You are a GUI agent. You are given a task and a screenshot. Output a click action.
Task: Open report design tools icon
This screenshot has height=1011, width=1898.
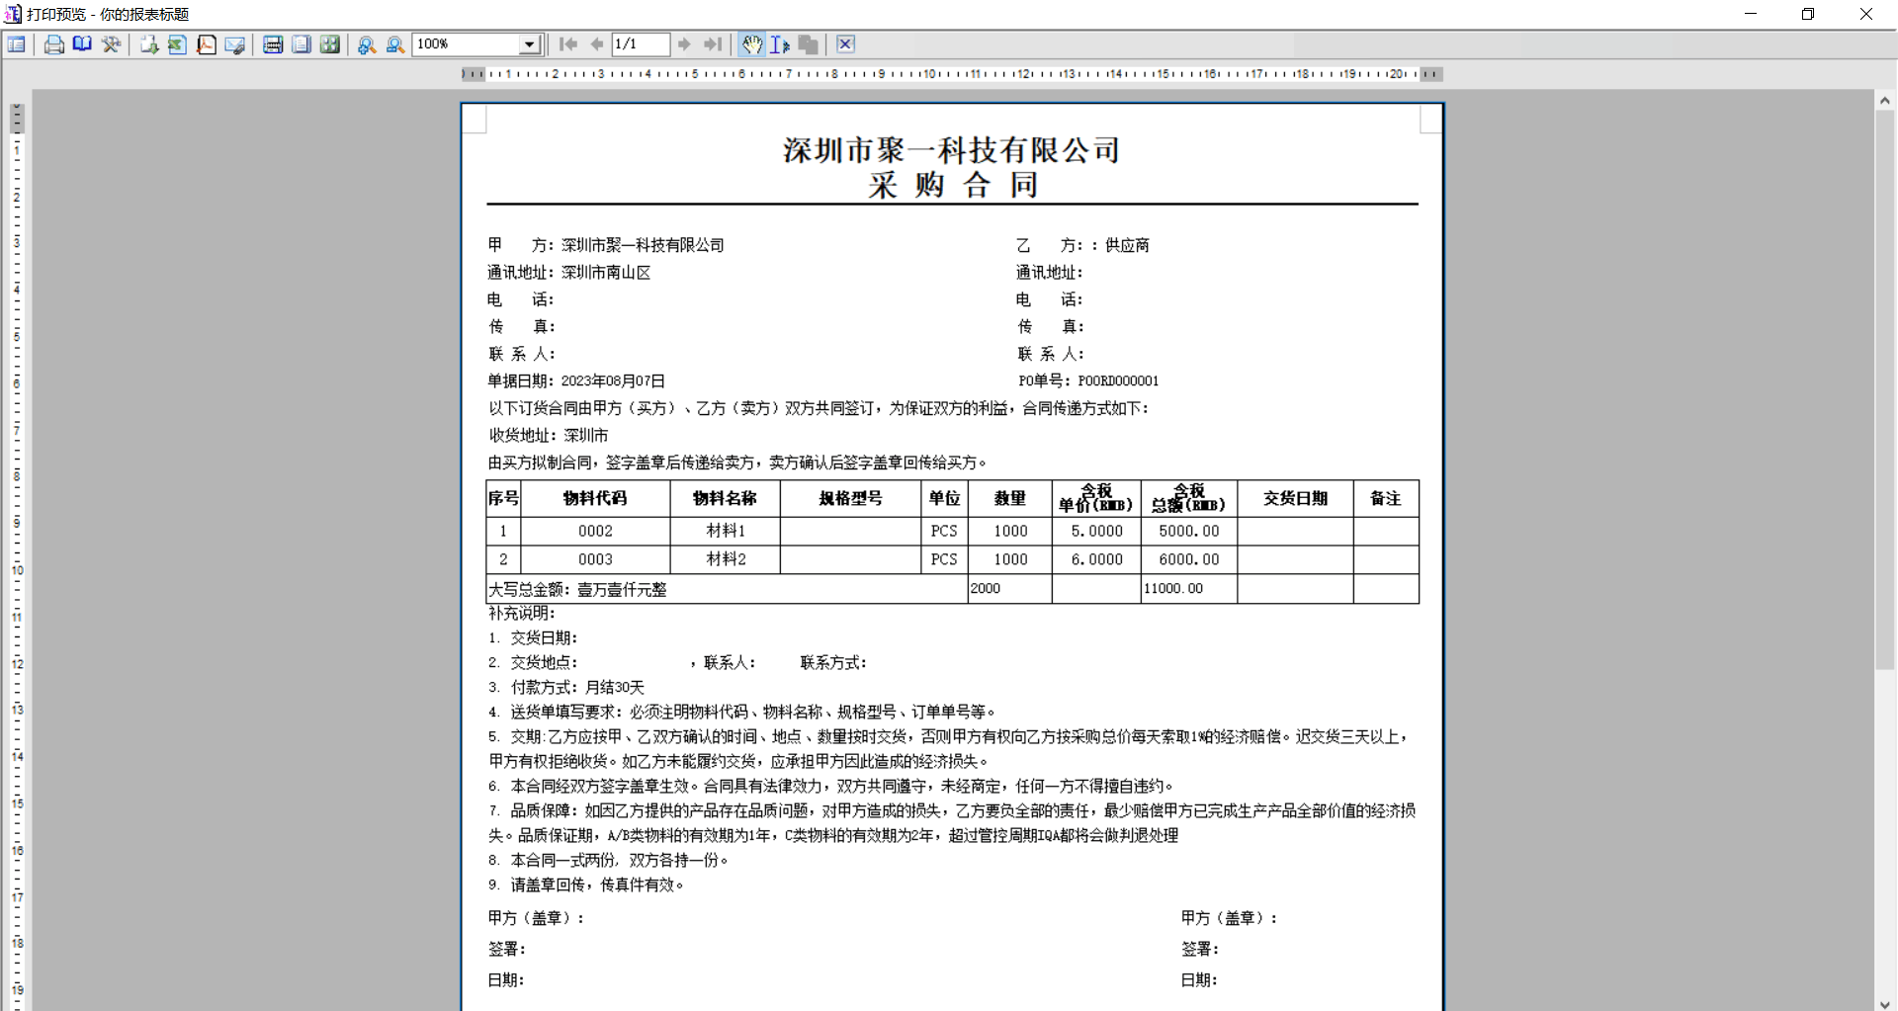point(111,44)
